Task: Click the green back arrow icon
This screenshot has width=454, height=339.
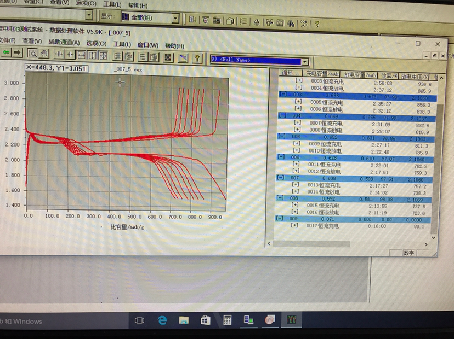Action: point(6,52)
